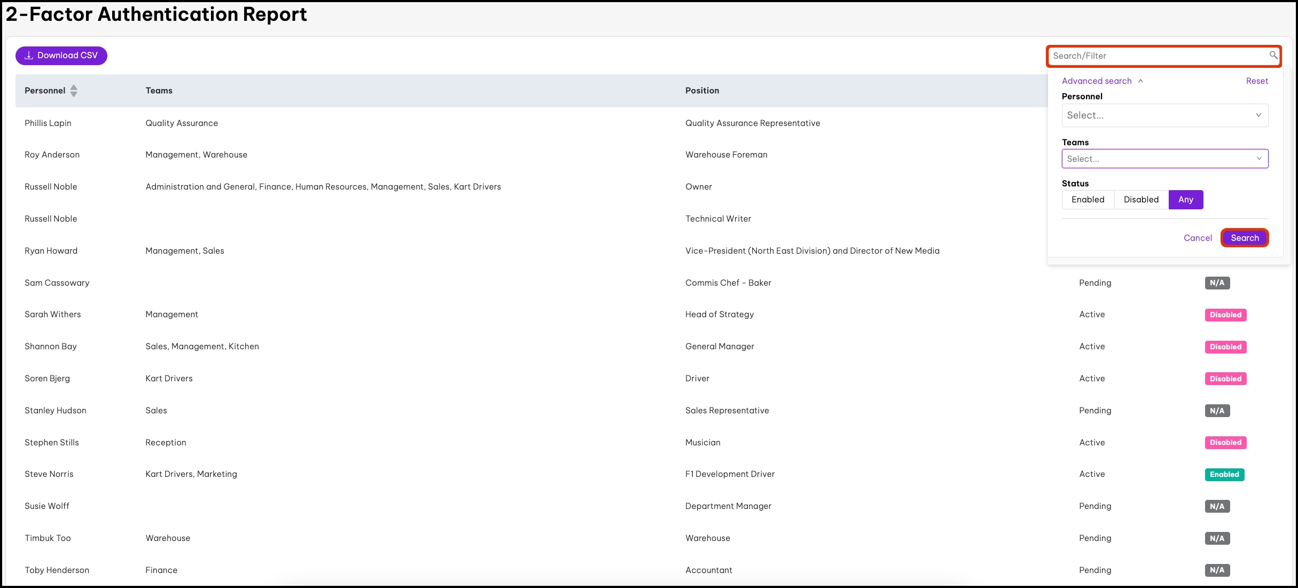Image resolution: width=1298 pixels, height=588 pixels.
Task: Open the Teams select dropdown
Action: click(x=1164, y=159)
